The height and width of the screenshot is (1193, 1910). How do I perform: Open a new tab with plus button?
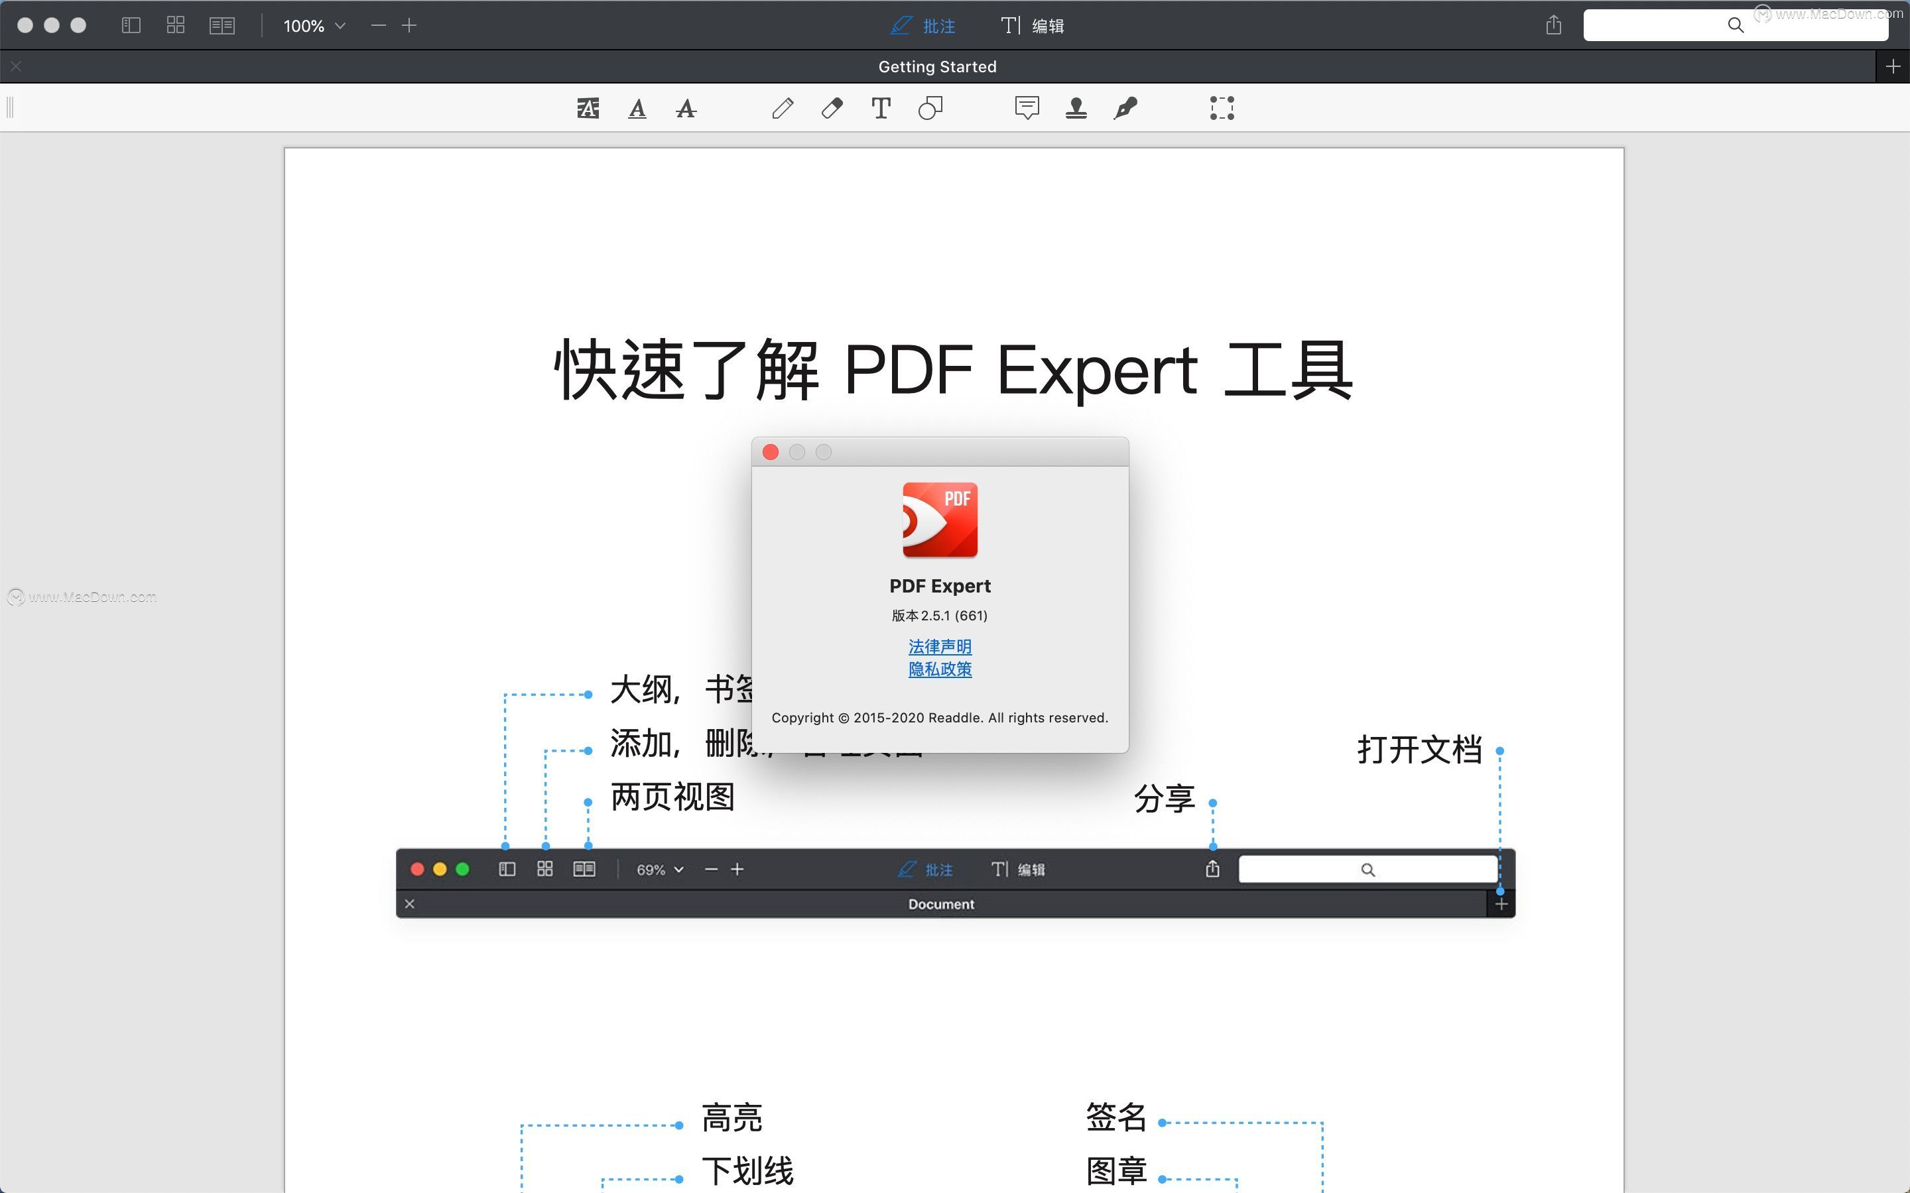click(1893, 66)
